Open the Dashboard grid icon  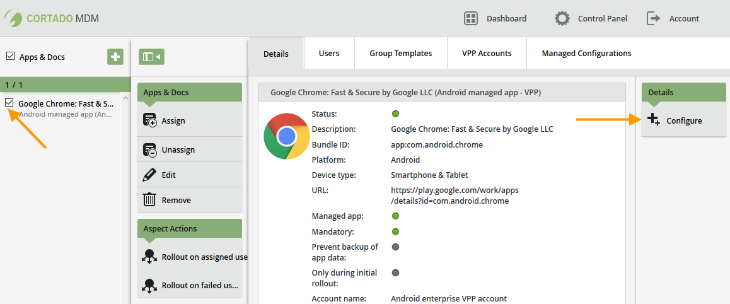[x=471, y=19]
